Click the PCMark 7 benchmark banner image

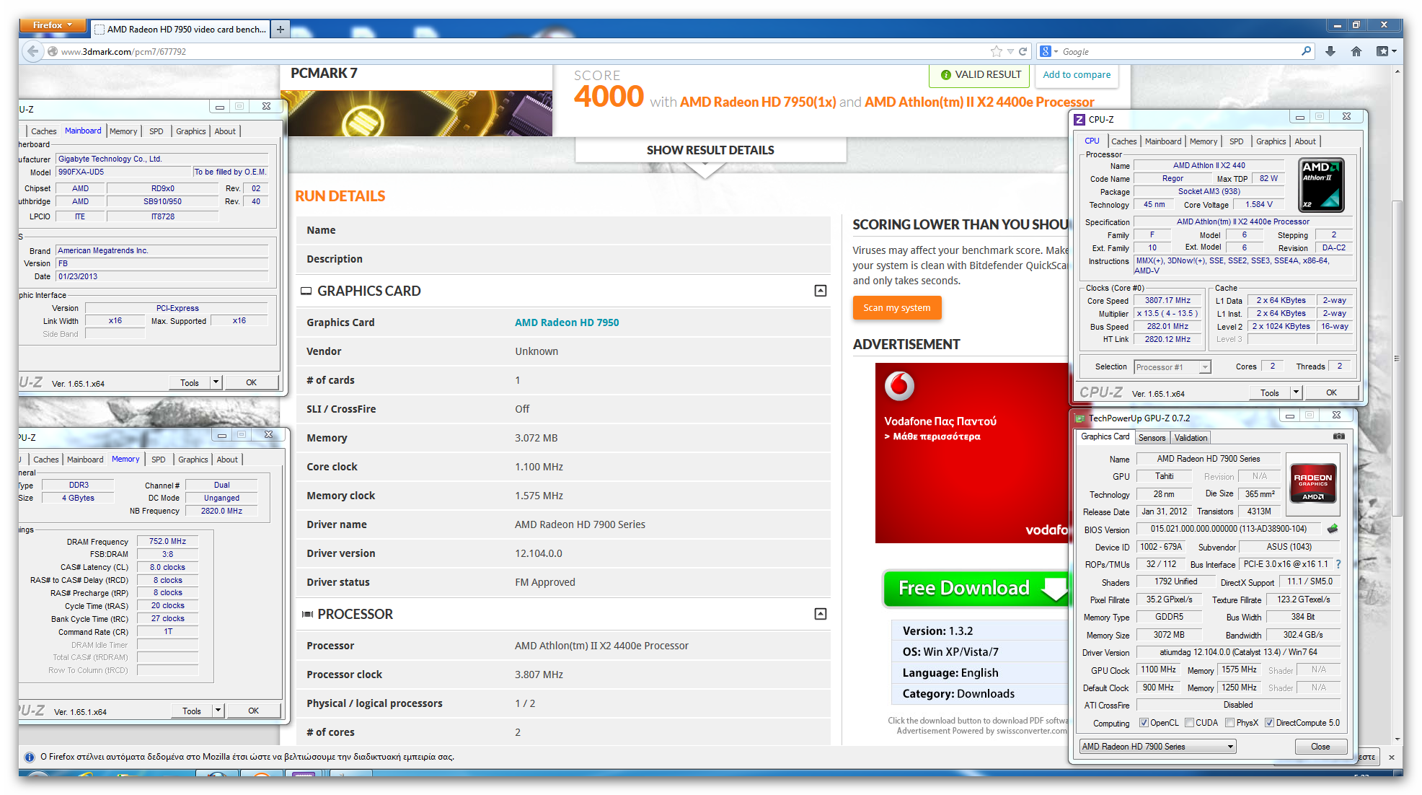coord(416,113)
